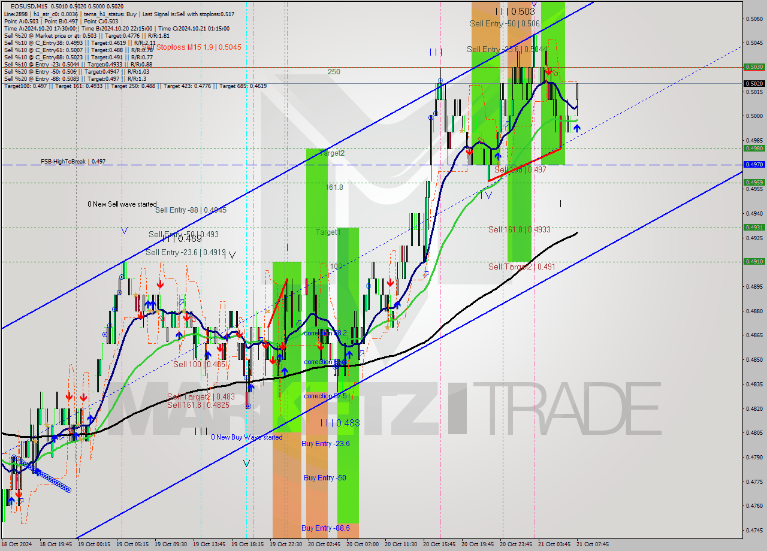Click the 'Sell Entry -50 | 0.493' label
The width and height of the screenshot is (767, 551).
pyautogui.click(x=183, y=234)
